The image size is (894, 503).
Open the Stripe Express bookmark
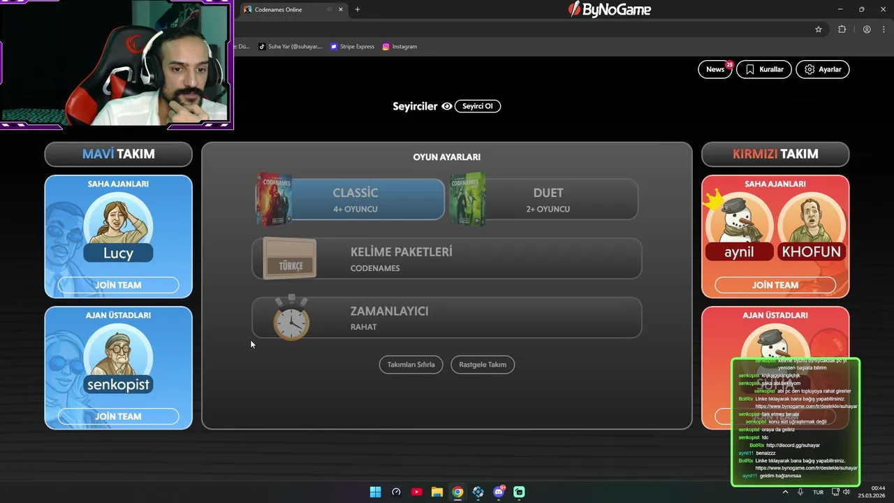coord(353,47)
